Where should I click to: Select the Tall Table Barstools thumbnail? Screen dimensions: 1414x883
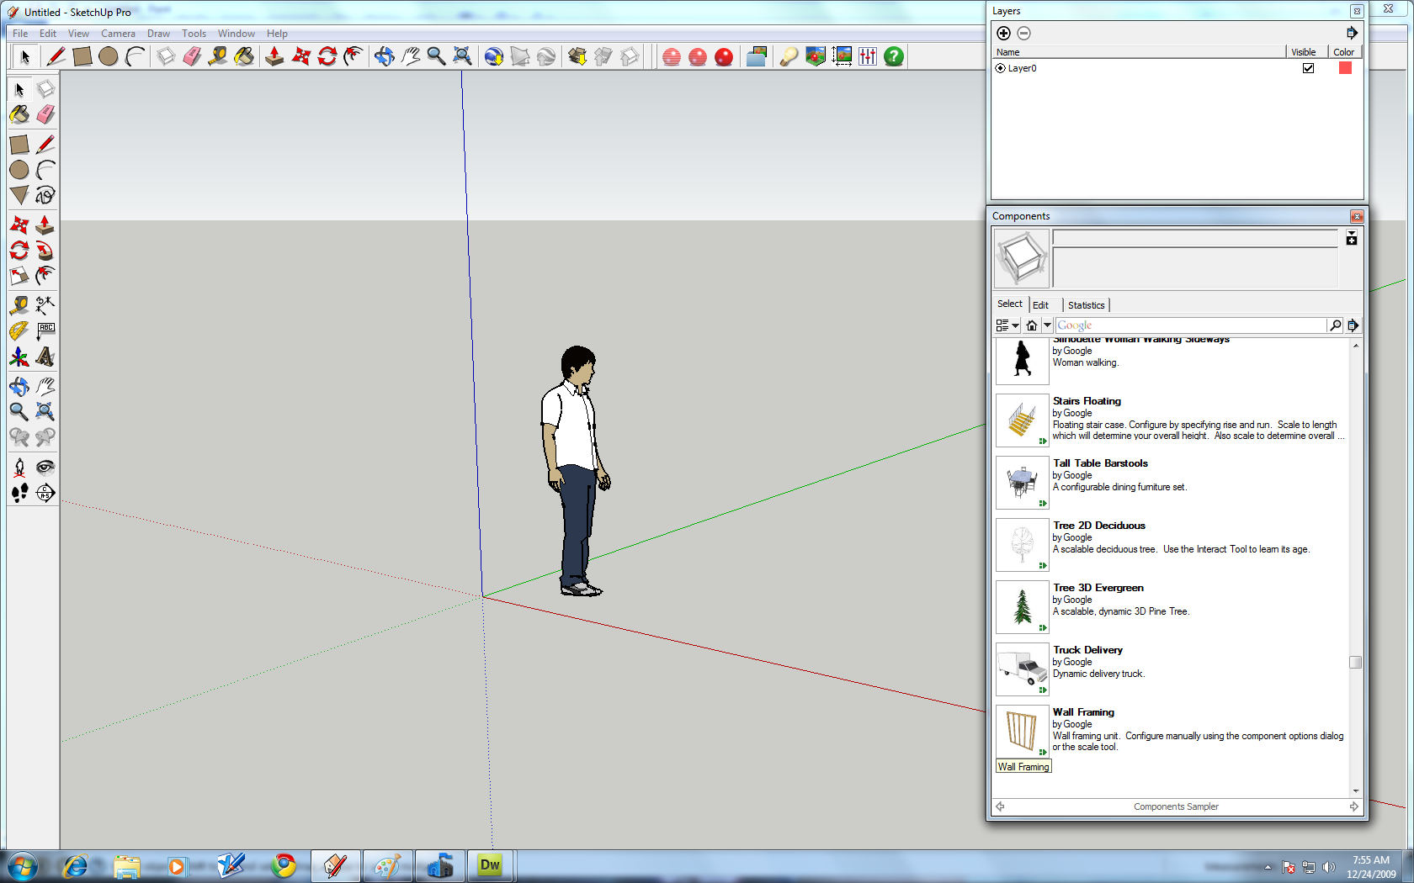[x=1023, y=483]
